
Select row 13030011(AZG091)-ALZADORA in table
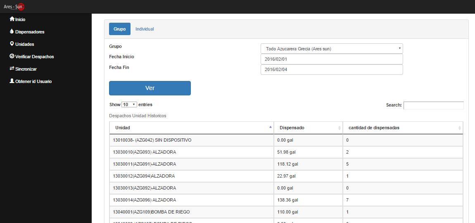point(145,164)
